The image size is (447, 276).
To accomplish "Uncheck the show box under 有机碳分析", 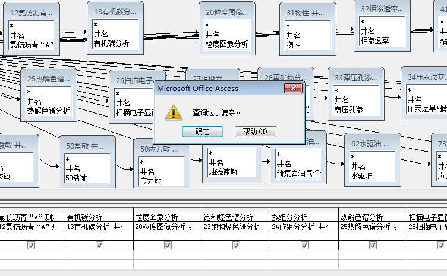I will coord(99,245).
